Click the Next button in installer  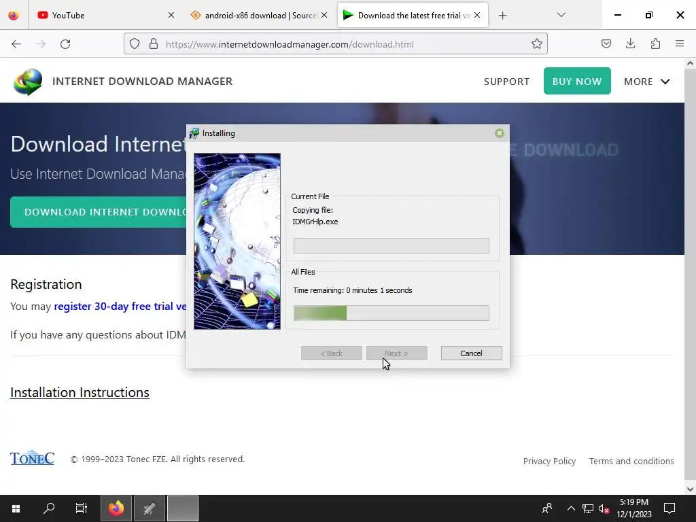[397, 353]
